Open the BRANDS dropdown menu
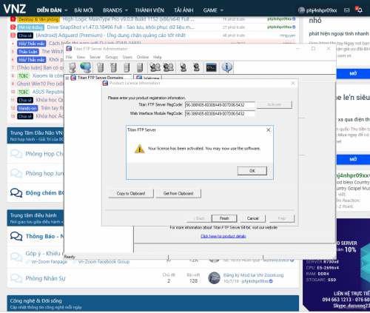 (115, 10)
